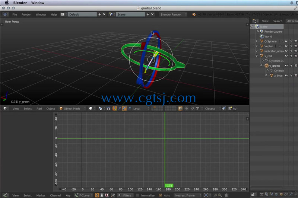
Task: Toggle visibility eye for x_red
Action: [286, 56]
